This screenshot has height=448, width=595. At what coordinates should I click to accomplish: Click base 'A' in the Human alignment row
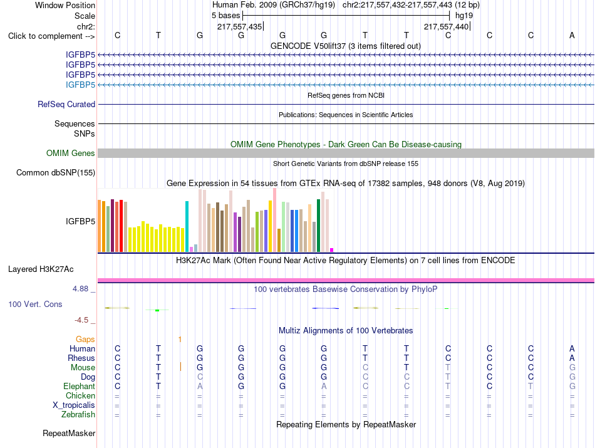tap(572, 348)
